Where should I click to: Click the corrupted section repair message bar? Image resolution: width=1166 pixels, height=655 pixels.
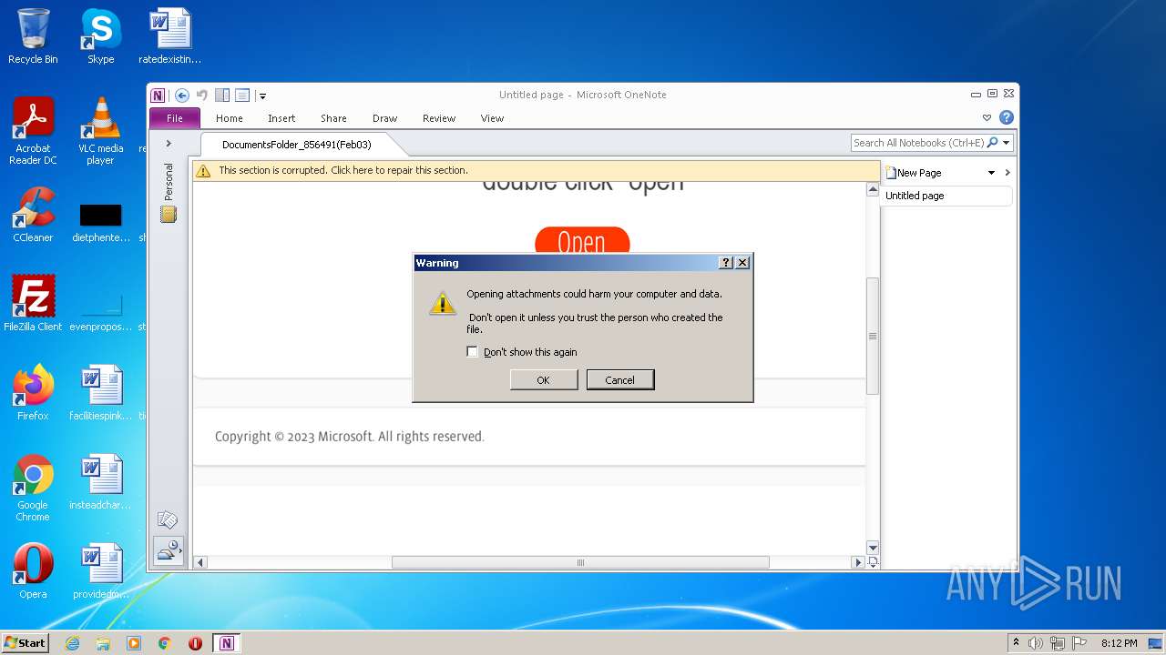pyautogui.click(x=536, y=170)
